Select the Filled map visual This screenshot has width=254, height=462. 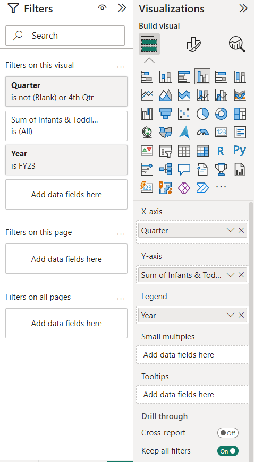165,132
